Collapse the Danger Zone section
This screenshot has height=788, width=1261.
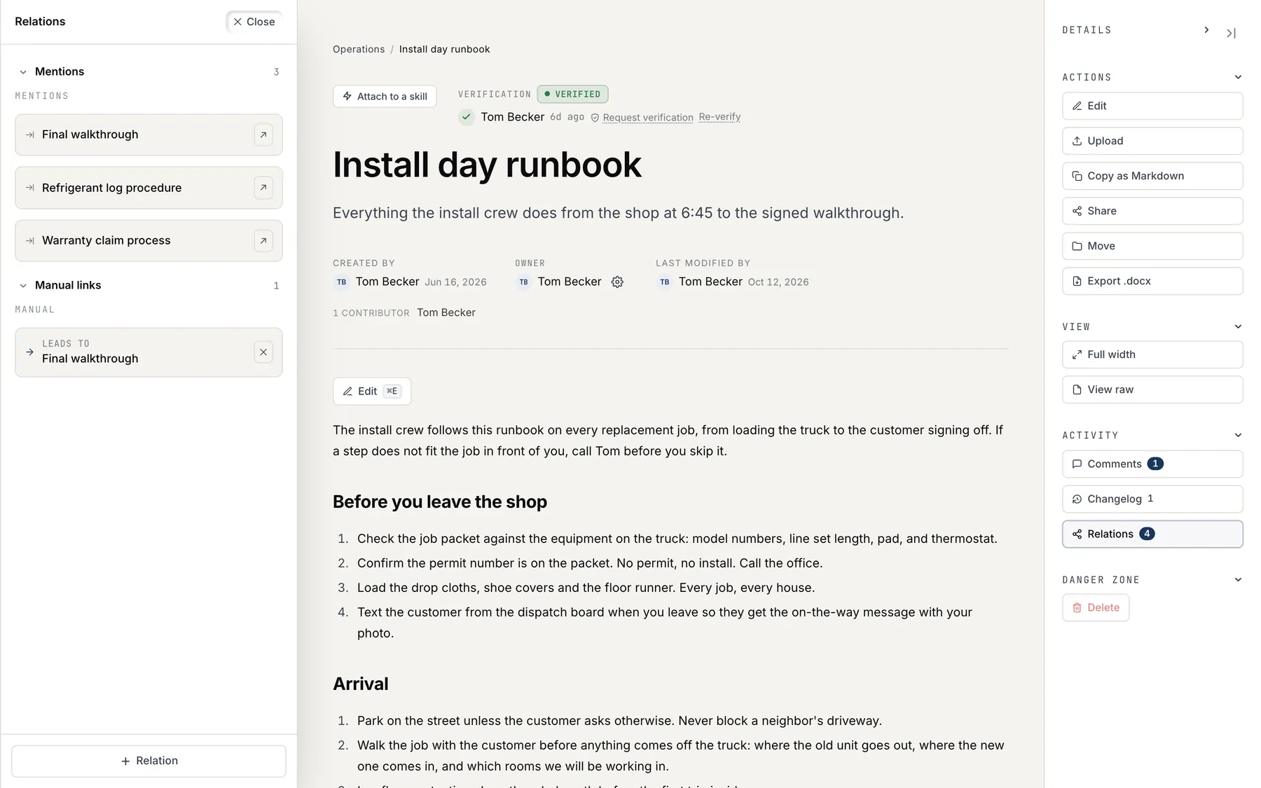(1238, 579)
